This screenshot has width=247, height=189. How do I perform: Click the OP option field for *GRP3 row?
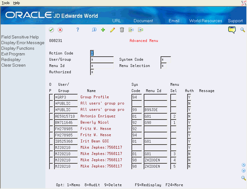[x=51, y=97]
